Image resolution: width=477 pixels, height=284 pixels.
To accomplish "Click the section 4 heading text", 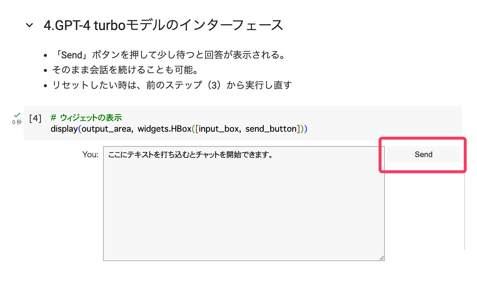I will coord(163,25).
